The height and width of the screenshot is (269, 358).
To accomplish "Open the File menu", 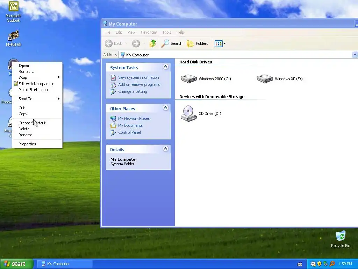I will point(107,32).
